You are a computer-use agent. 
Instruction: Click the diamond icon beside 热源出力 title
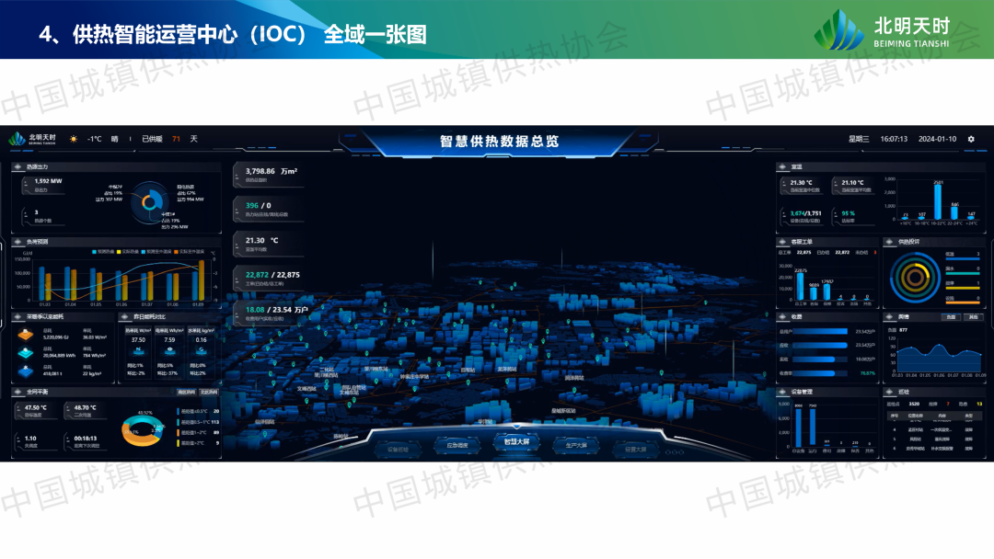click(19, 167)
